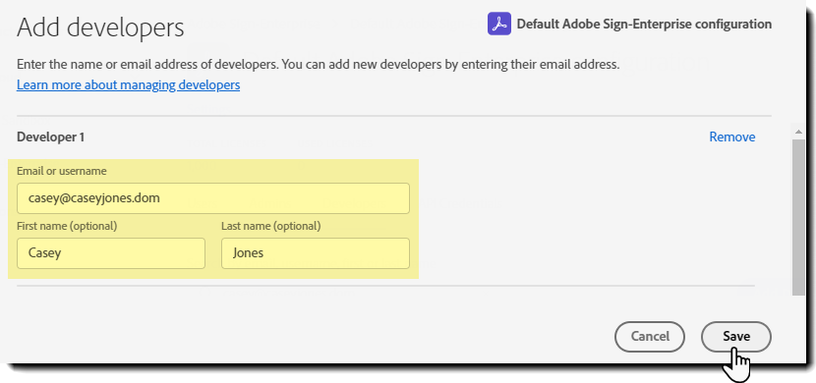
Task: Open Learn more about managing developers link
Action: (x=128, y=84)
